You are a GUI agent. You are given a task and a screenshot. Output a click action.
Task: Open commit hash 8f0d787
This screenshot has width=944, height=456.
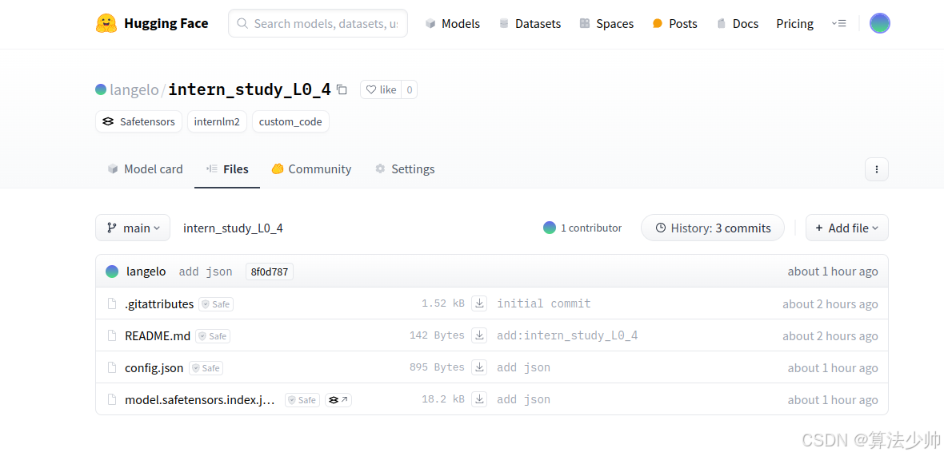click(269, 272)
